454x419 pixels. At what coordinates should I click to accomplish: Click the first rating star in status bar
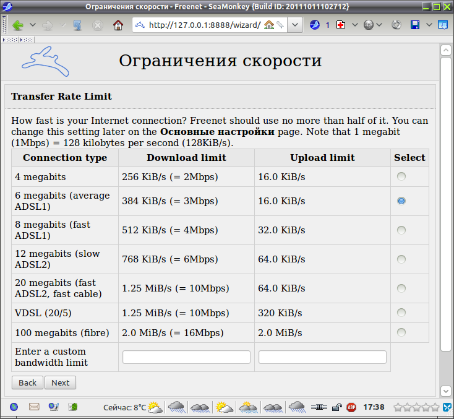click(398, 407)
